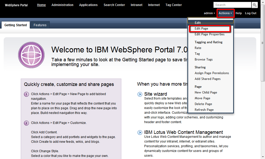Choose Move Page from the menu
This screenshot has height=159, width=265.
coord(202,98)
